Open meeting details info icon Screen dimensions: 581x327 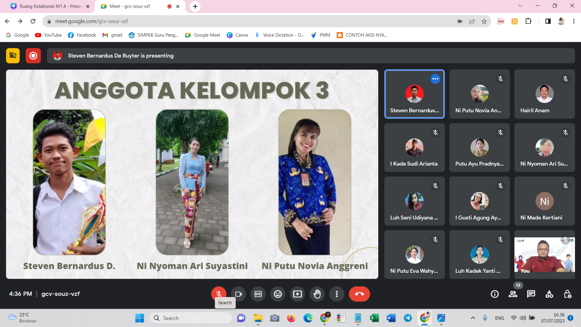494,294
